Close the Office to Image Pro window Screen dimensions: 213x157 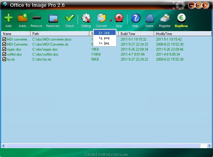point(205,5)
